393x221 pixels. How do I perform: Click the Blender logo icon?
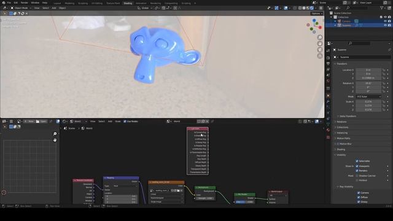[3, 2]
